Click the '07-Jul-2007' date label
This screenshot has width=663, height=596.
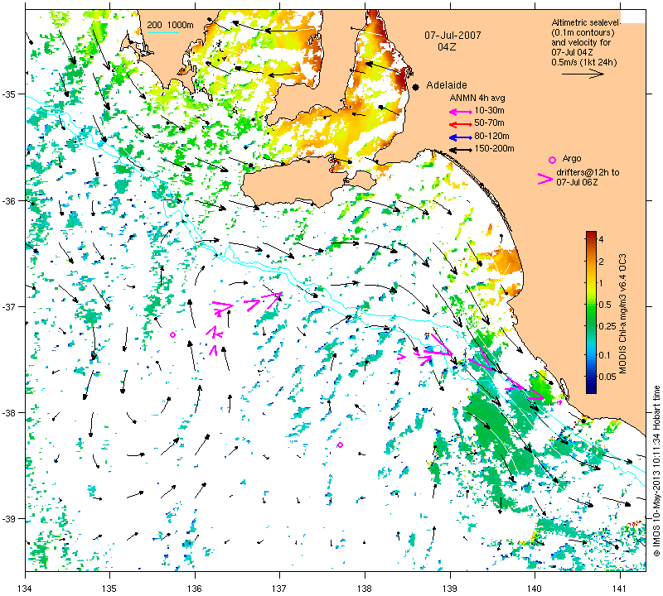pos(452,36)
